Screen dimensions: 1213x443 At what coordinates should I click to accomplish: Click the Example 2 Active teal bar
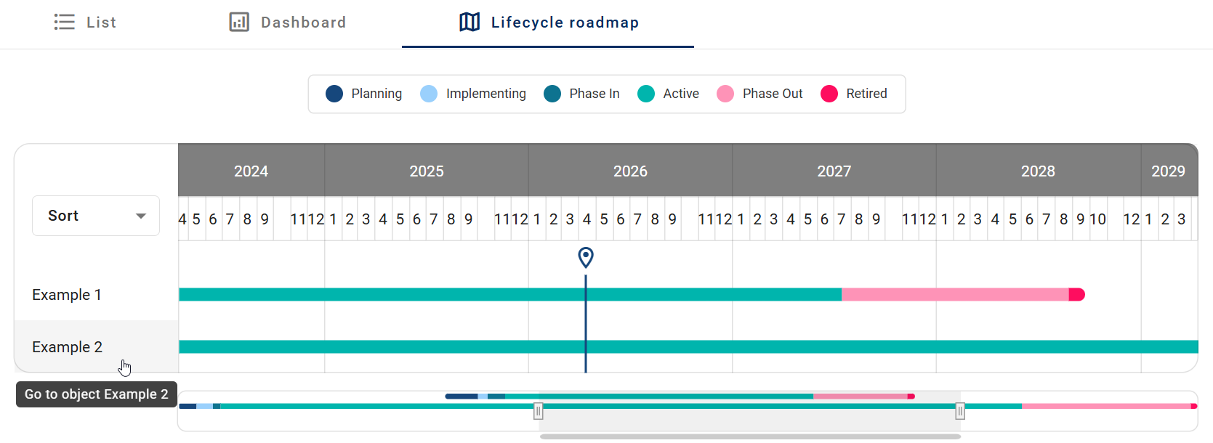(x=688, y=347)
